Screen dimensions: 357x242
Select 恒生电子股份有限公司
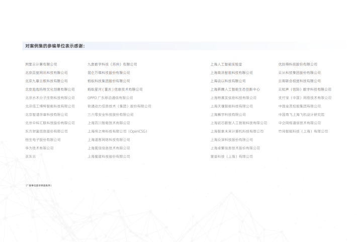click(43, 140)
